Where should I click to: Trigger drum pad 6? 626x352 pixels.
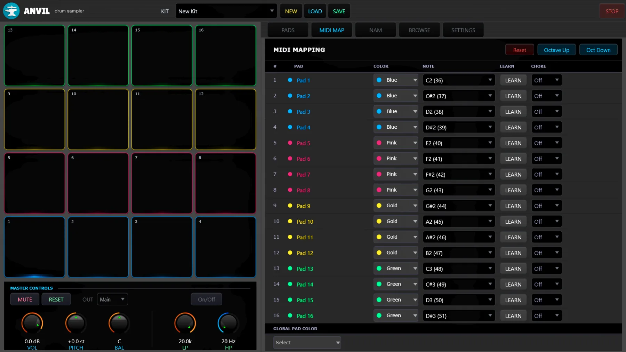[98, 183]
